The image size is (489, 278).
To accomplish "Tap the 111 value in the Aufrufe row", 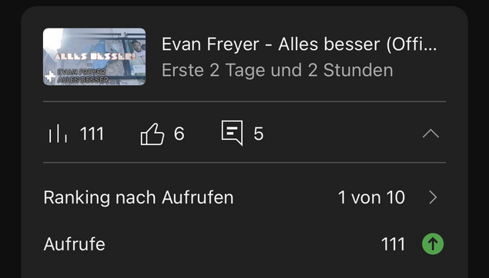I will tap(393, 244).
